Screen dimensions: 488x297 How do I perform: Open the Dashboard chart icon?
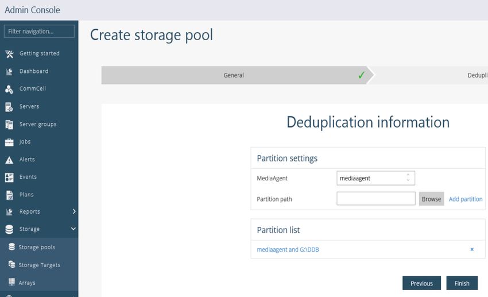coord(9,72)
